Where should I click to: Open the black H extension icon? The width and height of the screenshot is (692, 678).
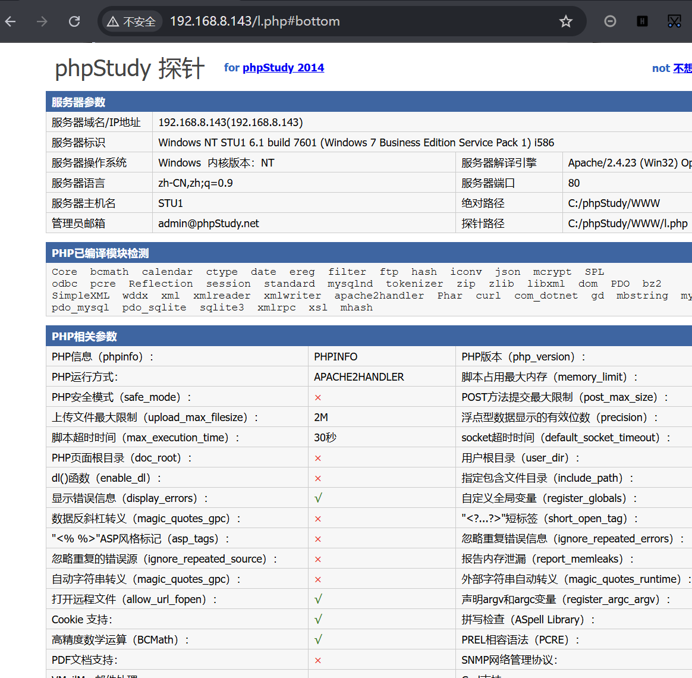click(642, 21)
